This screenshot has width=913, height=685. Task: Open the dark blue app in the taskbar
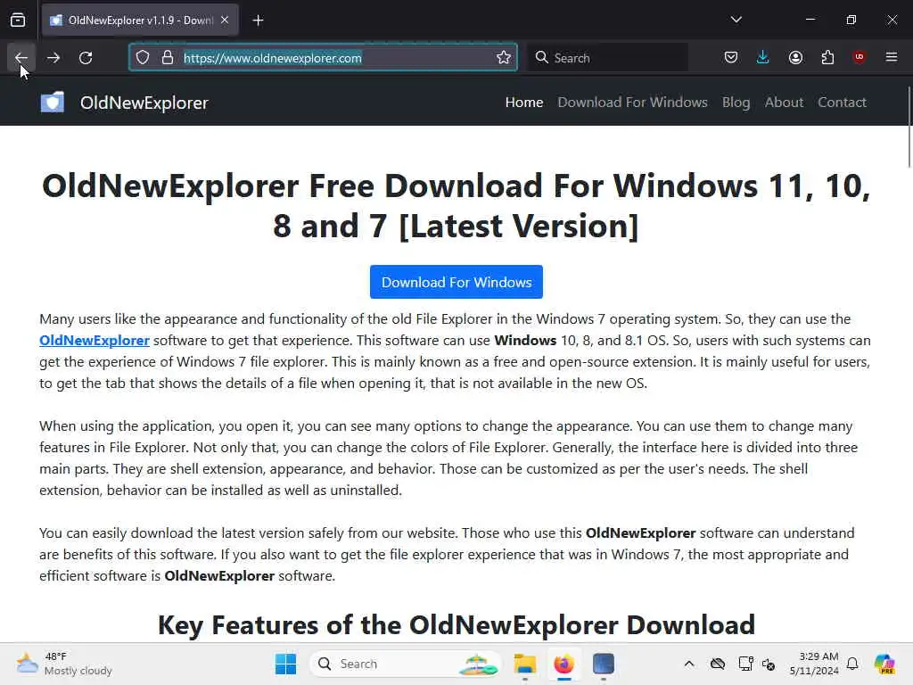click(604, 664)
